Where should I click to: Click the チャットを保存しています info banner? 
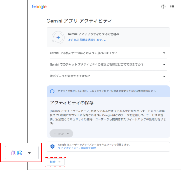(108, 91)
